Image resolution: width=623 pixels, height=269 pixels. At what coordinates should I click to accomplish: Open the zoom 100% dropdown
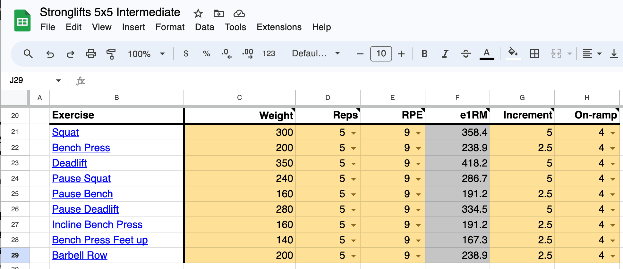(146, 54)
